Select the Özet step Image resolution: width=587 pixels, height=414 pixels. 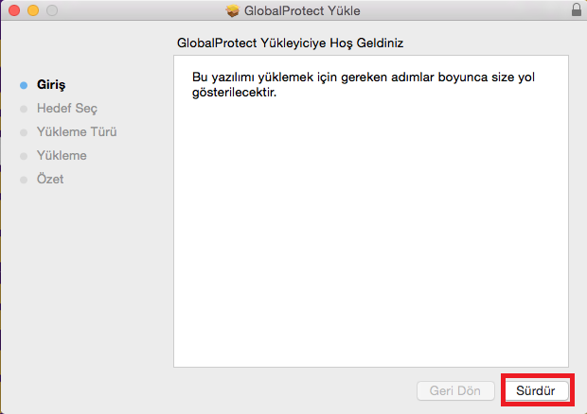click(x=50, y=179)
